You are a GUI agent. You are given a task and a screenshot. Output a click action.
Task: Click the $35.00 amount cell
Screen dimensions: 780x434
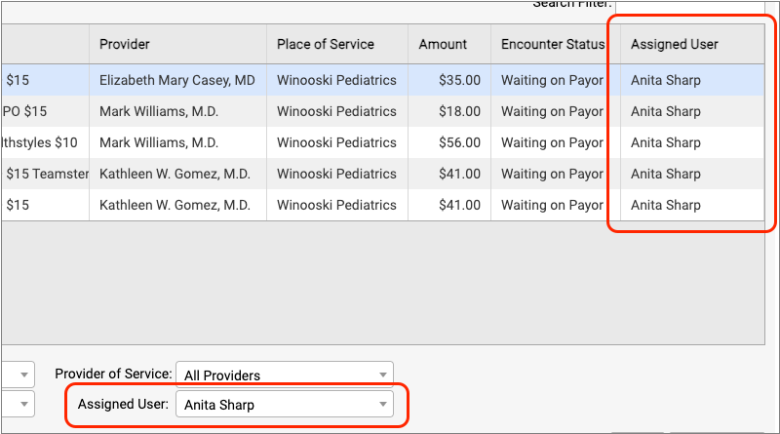pyautogui.click(x=459, y=80)
